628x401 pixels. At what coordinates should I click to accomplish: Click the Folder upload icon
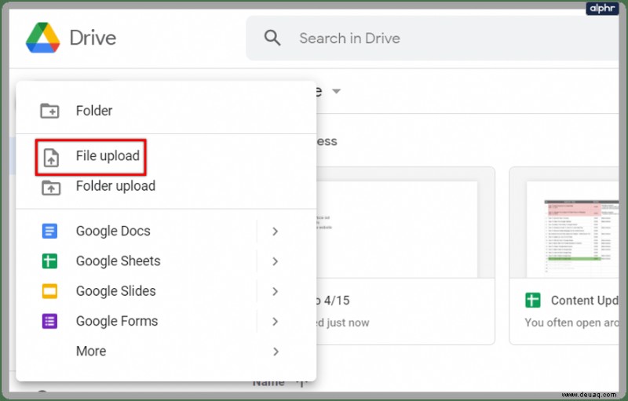51,188
